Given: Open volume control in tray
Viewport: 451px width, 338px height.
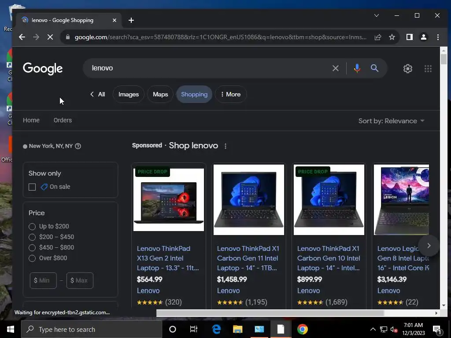Looking at the screenshot, I should (394, 329).
